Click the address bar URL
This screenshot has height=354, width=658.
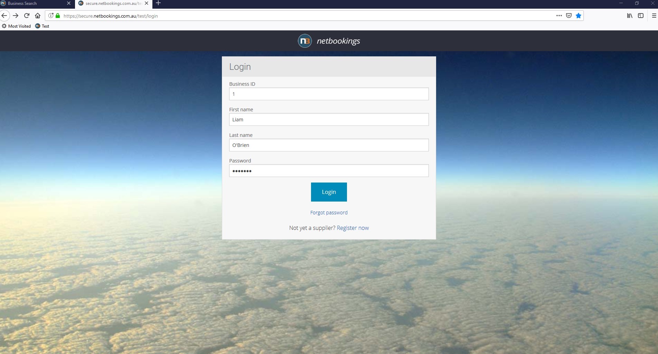(111, 16)
